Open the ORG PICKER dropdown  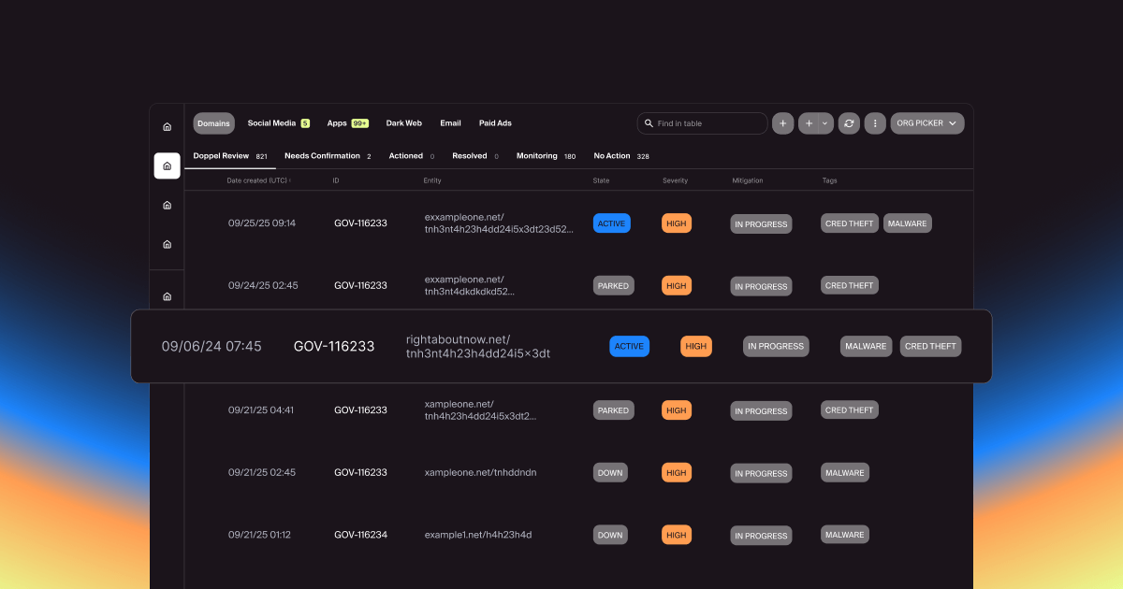pyautogui.click(x=926, y=123)
